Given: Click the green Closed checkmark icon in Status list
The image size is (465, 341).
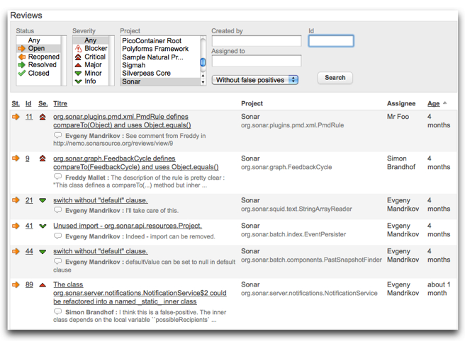Looking at the screenshot, I should coord(21,73).
